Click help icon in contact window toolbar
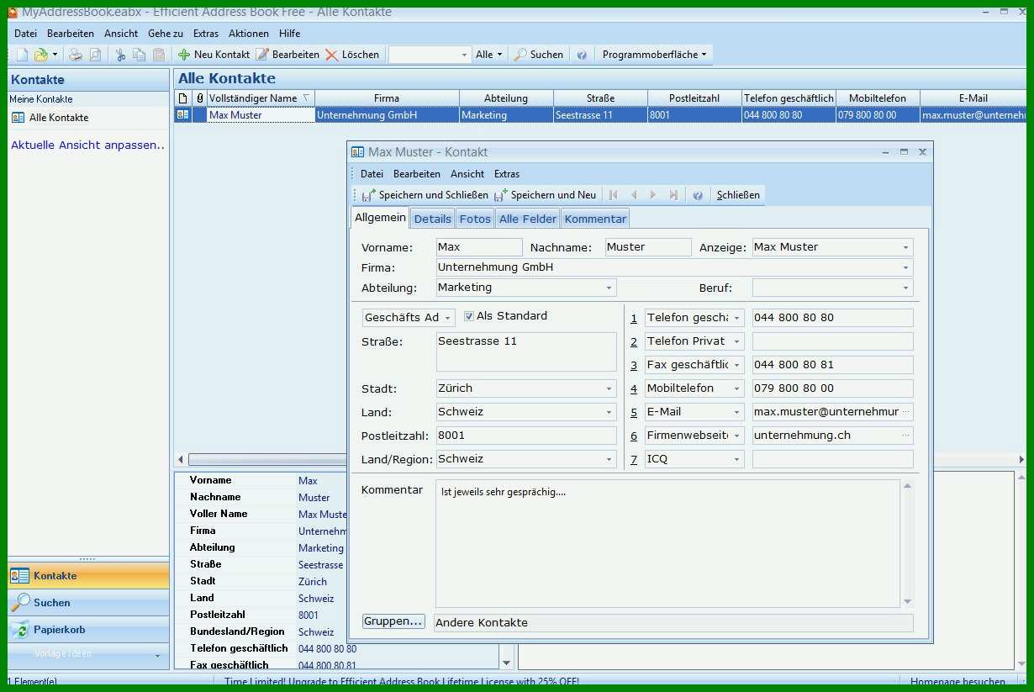Screen dimensions: 1034x692 [x=698, y=195]
